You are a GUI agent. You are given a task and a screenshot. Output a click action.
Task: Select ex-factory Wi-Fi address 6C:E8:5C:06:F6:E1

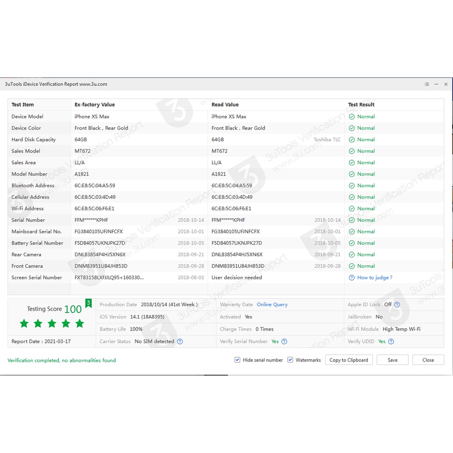(x=94, y=209)
